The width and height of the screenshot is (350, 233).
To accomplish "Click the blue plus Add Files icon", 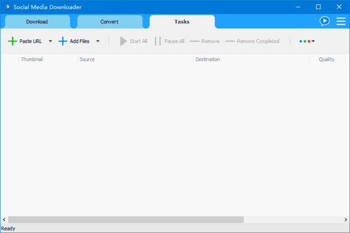I will (63, 41).
